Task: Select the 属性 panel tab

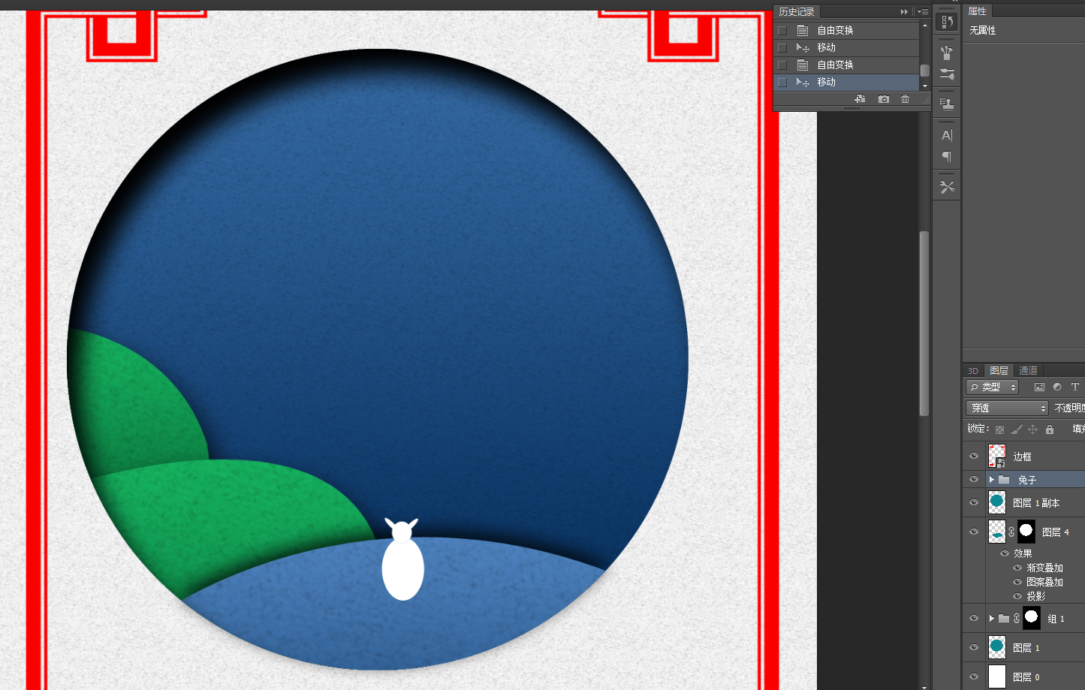Action: coord(977,11)
